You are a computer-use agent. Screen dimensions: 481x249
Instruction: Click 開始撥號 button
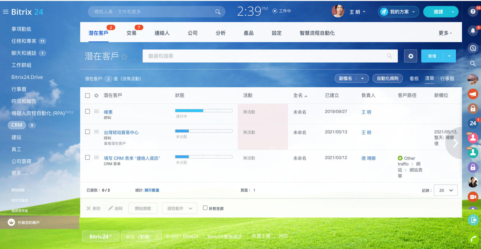click(143, 208)
